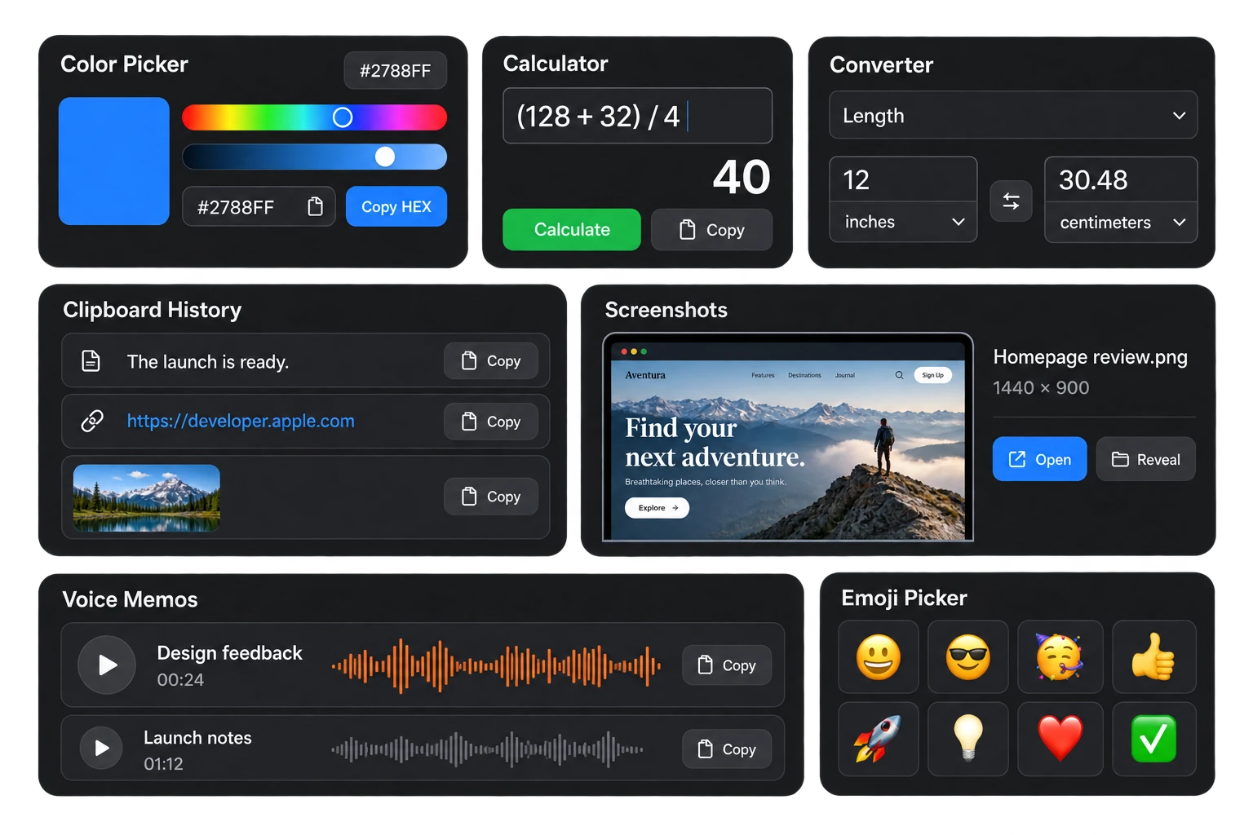Viewport: 1253px width, 835px height.
Task: Click the green Calculate button
Action: [x=572, y=229]
